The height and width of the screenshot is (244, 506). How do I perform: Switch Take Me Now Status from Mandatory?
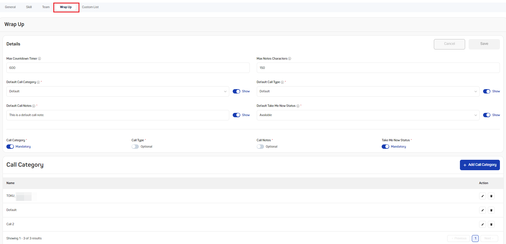[385, 147]
